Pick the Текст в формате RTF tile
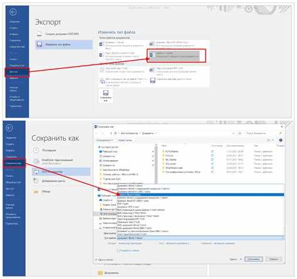Screen dimensions: 297x279 pos(174,71)
